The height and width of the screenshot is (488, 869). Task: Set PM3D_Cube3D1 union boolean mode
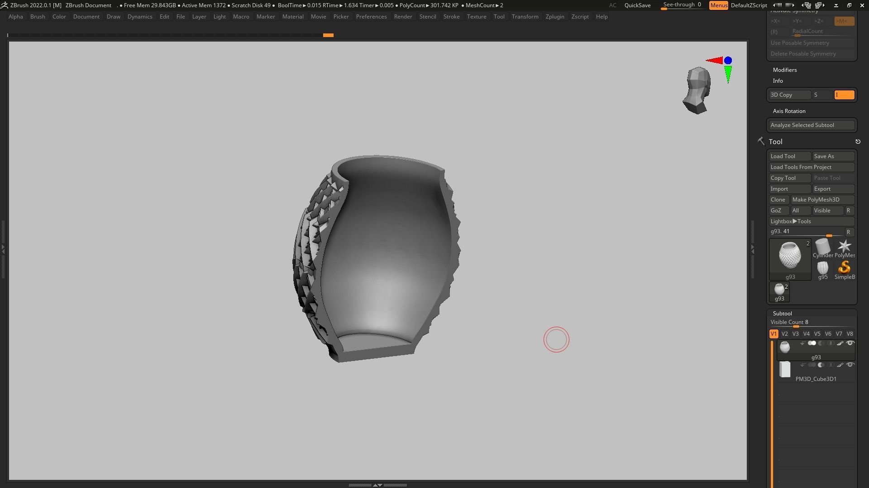(x=812, y=365)
